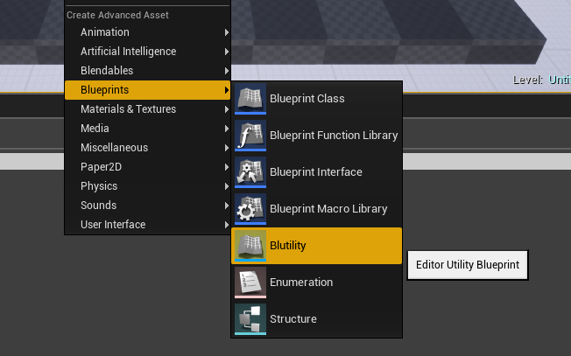Open the Physics submenu

point(147,186)
